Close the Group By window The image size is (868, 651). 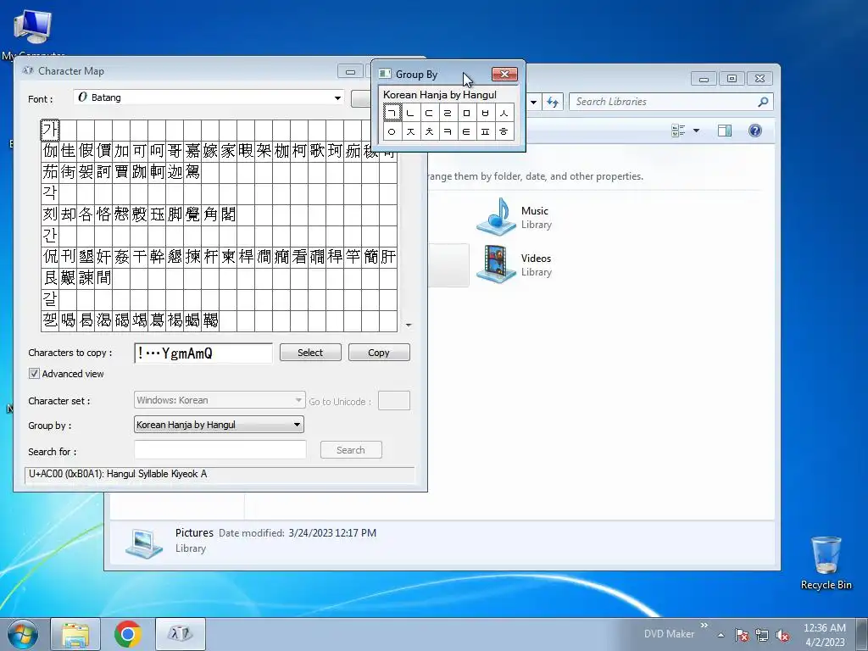click(x=504, y=75)
